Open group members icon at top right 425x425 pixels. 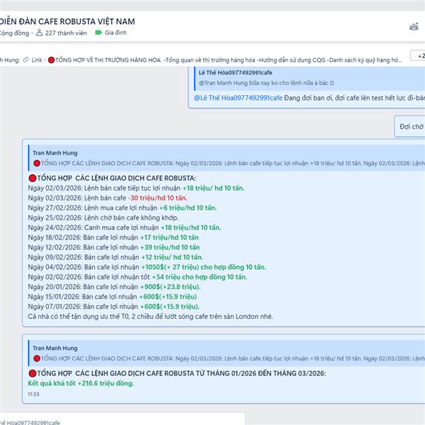414,27
